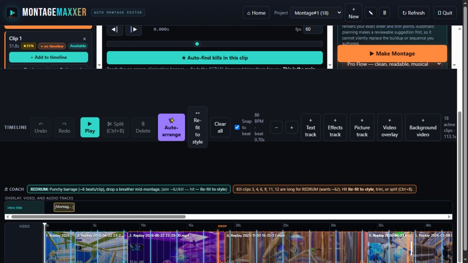Screen dimensions: 468x263
Task: Add a Video overlay
Action: coord(390,127)
